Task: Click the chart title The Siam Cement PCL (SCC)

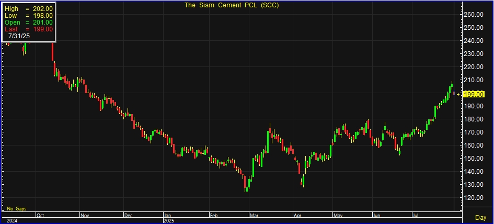Action: click(231, 5)
